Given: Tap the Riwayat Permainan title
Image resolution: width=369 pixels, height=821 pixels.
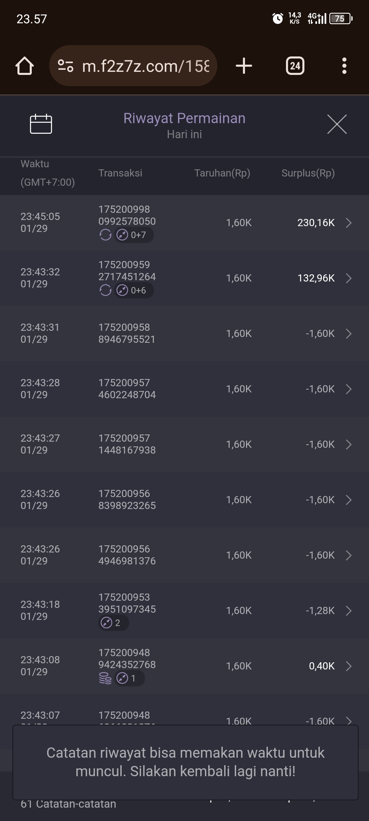Looking at the screenshot, I should coord(184,118).
